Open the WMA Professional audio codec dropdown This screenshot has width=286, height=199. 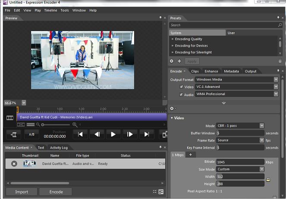click(276, 94)
